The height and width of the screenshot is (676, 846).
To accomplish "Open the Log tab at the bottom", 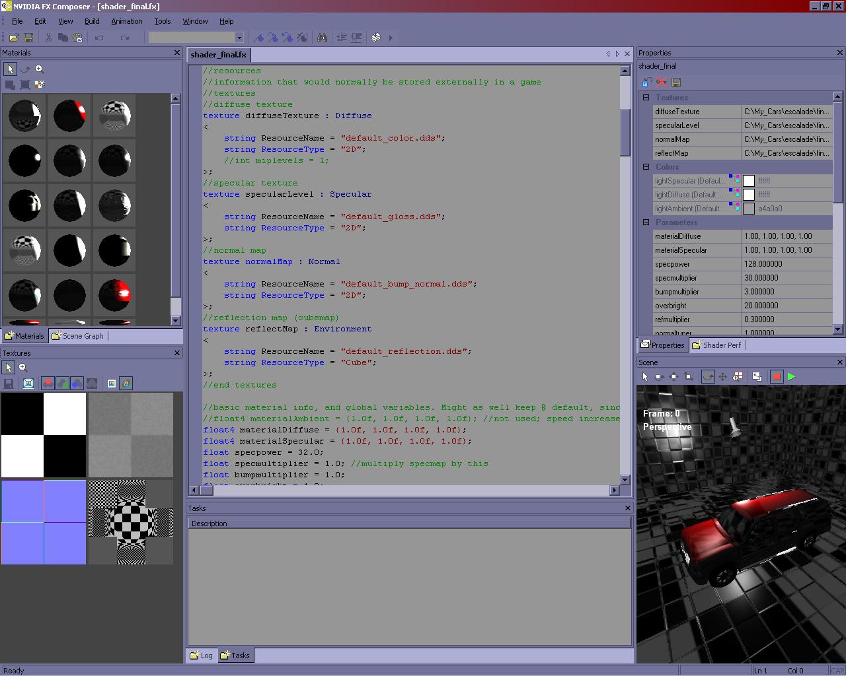I will coord(202,656).
